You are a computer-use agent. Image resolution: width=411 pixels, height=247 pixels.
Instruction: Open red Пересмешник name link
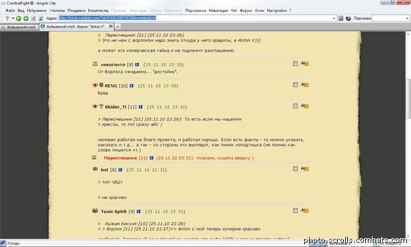[121, 158]
